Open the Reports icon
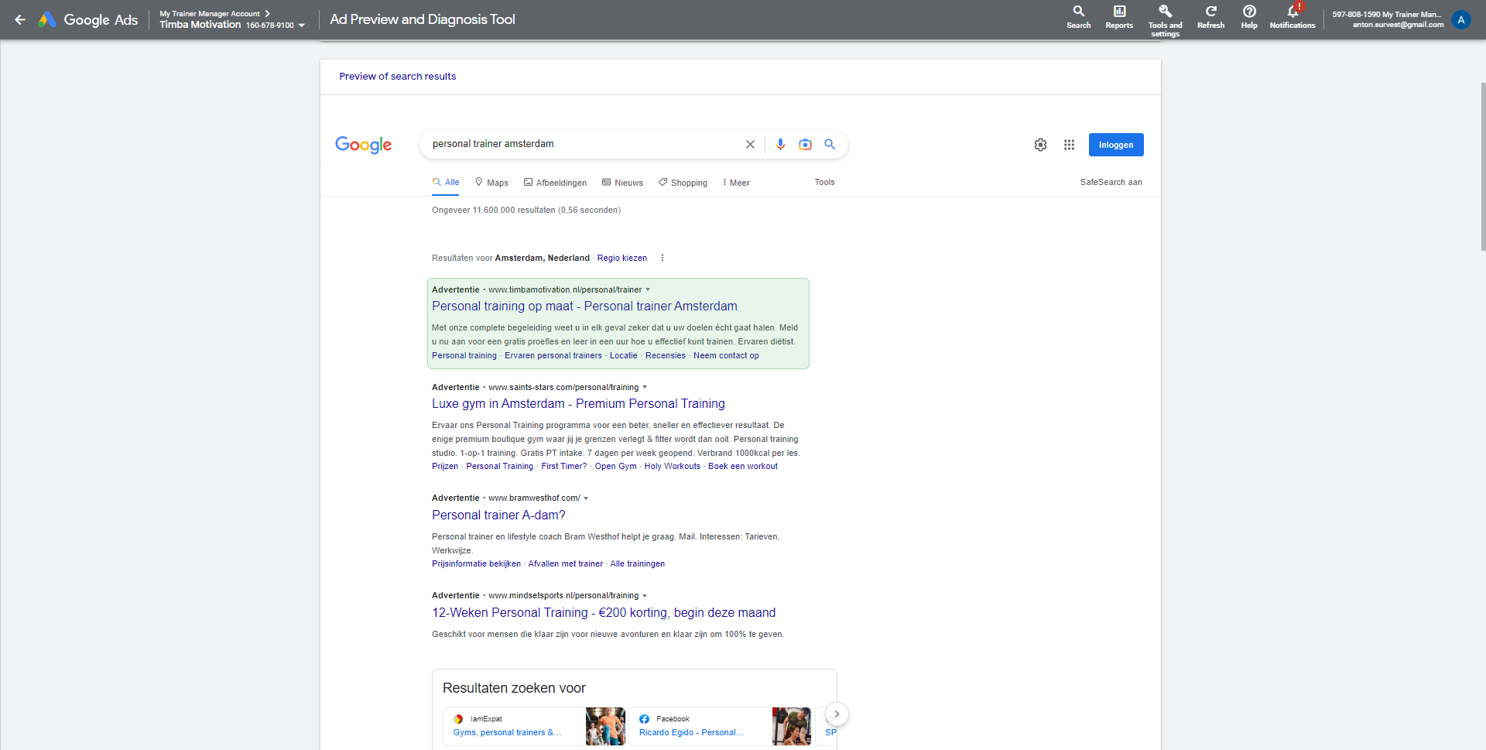This screenshot has height=750, width=1486. click(1119, 17)
